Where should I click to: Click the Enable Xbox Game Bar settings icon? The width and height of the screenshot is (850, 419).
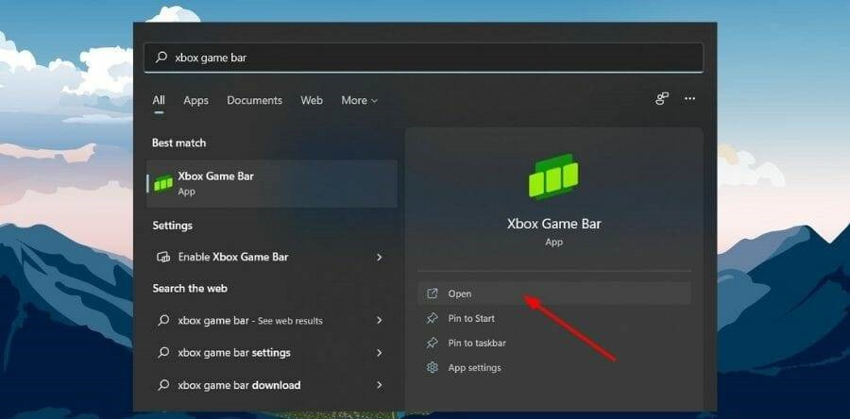pos(163,257)
